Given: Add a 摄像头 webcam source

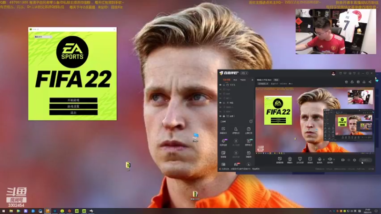Looking at the screenshot, I should tap(290, 160).
